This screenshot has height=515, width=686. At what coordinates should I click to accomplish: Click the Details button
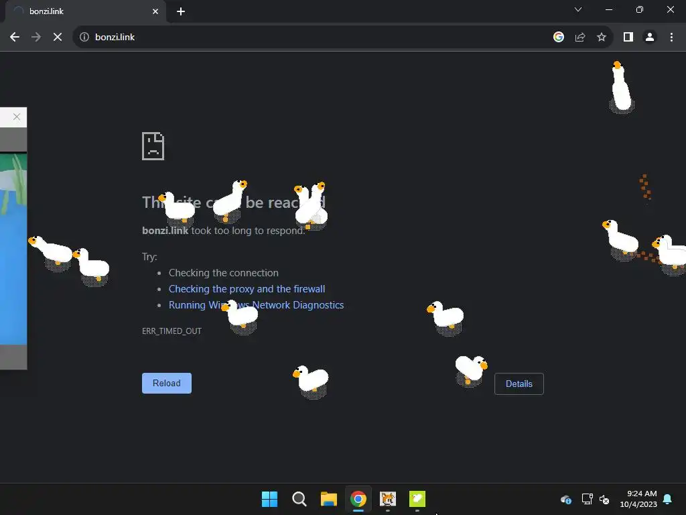point(519,384)
